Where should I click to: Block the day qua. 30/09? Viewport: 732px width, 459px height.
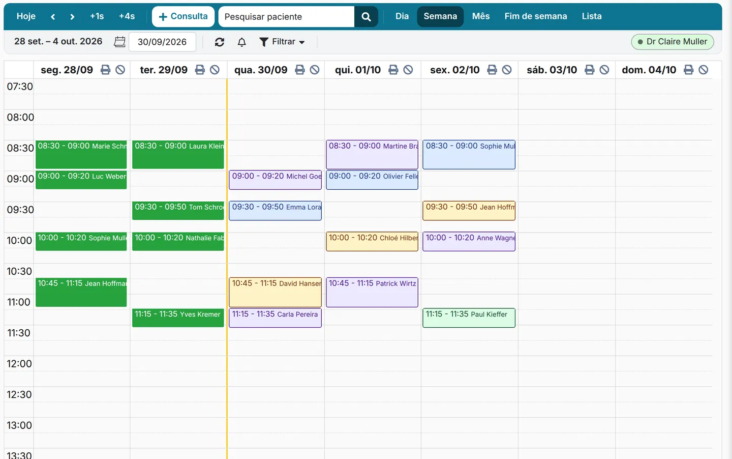point(315,70)
